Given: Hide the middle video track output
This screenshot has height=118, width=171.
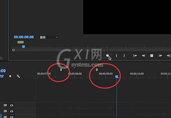Looking at the screenshot, I should coord(12,111).
